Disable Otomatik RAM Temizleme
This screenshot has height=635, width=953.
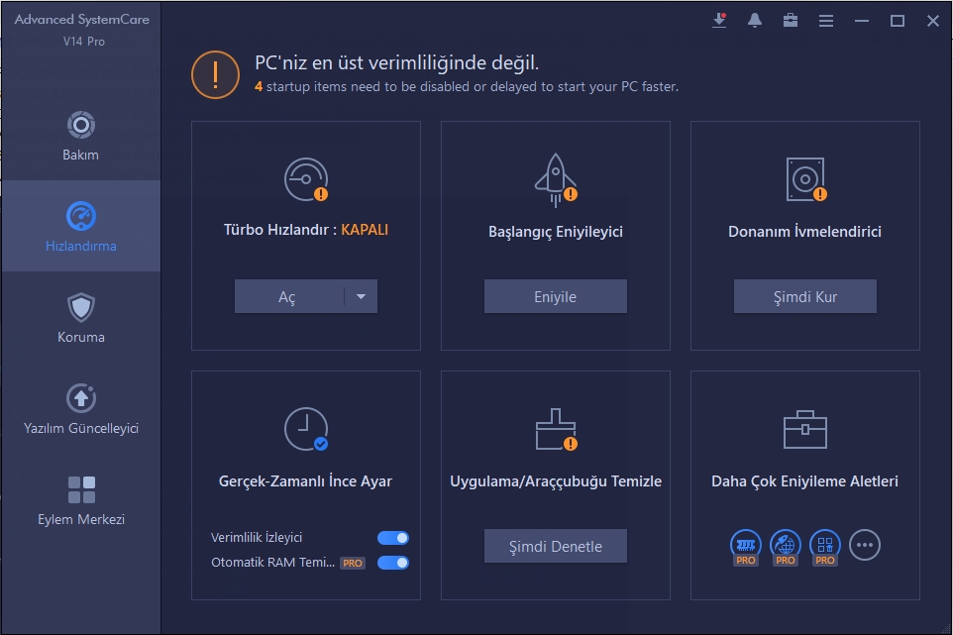pyautogui.click(x=392, y=562)
